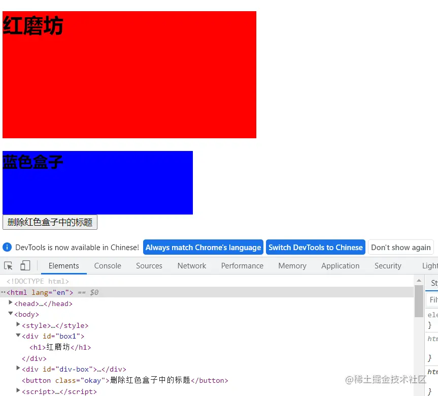Select the h1 红磨坊 node in DOM tree
The width and height of the screenshot is (438, 396).
60,347
